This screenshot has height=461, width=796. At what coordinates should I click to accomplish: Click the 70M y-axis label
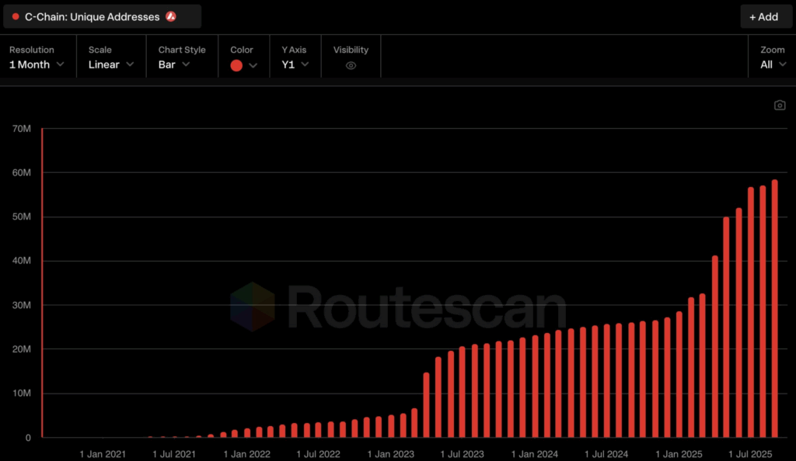tap(20, 128)
